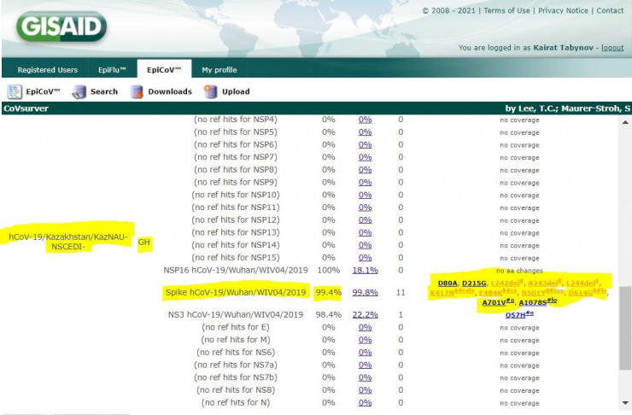Click the Contact link in the header

[610, 10]
